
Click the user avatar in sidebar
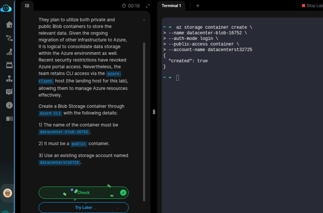[7, 193]
